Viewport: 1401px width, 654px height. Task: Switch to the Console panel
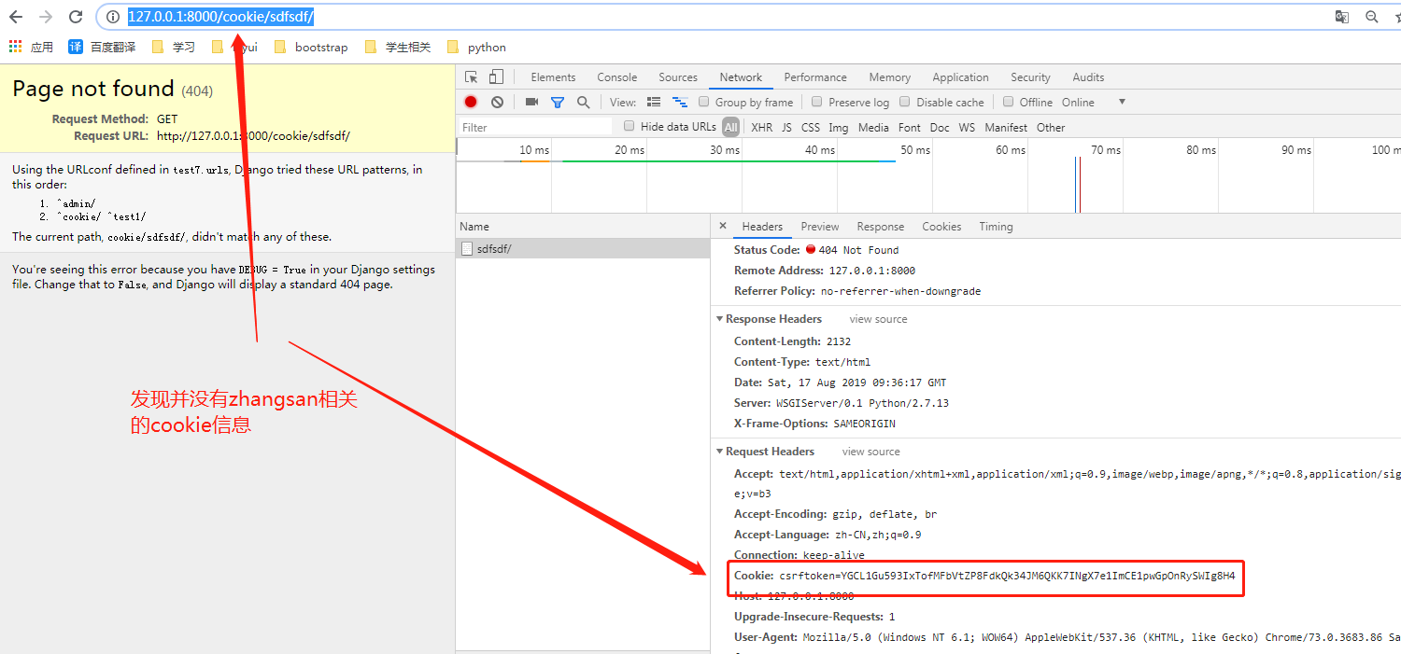point(617,77)
